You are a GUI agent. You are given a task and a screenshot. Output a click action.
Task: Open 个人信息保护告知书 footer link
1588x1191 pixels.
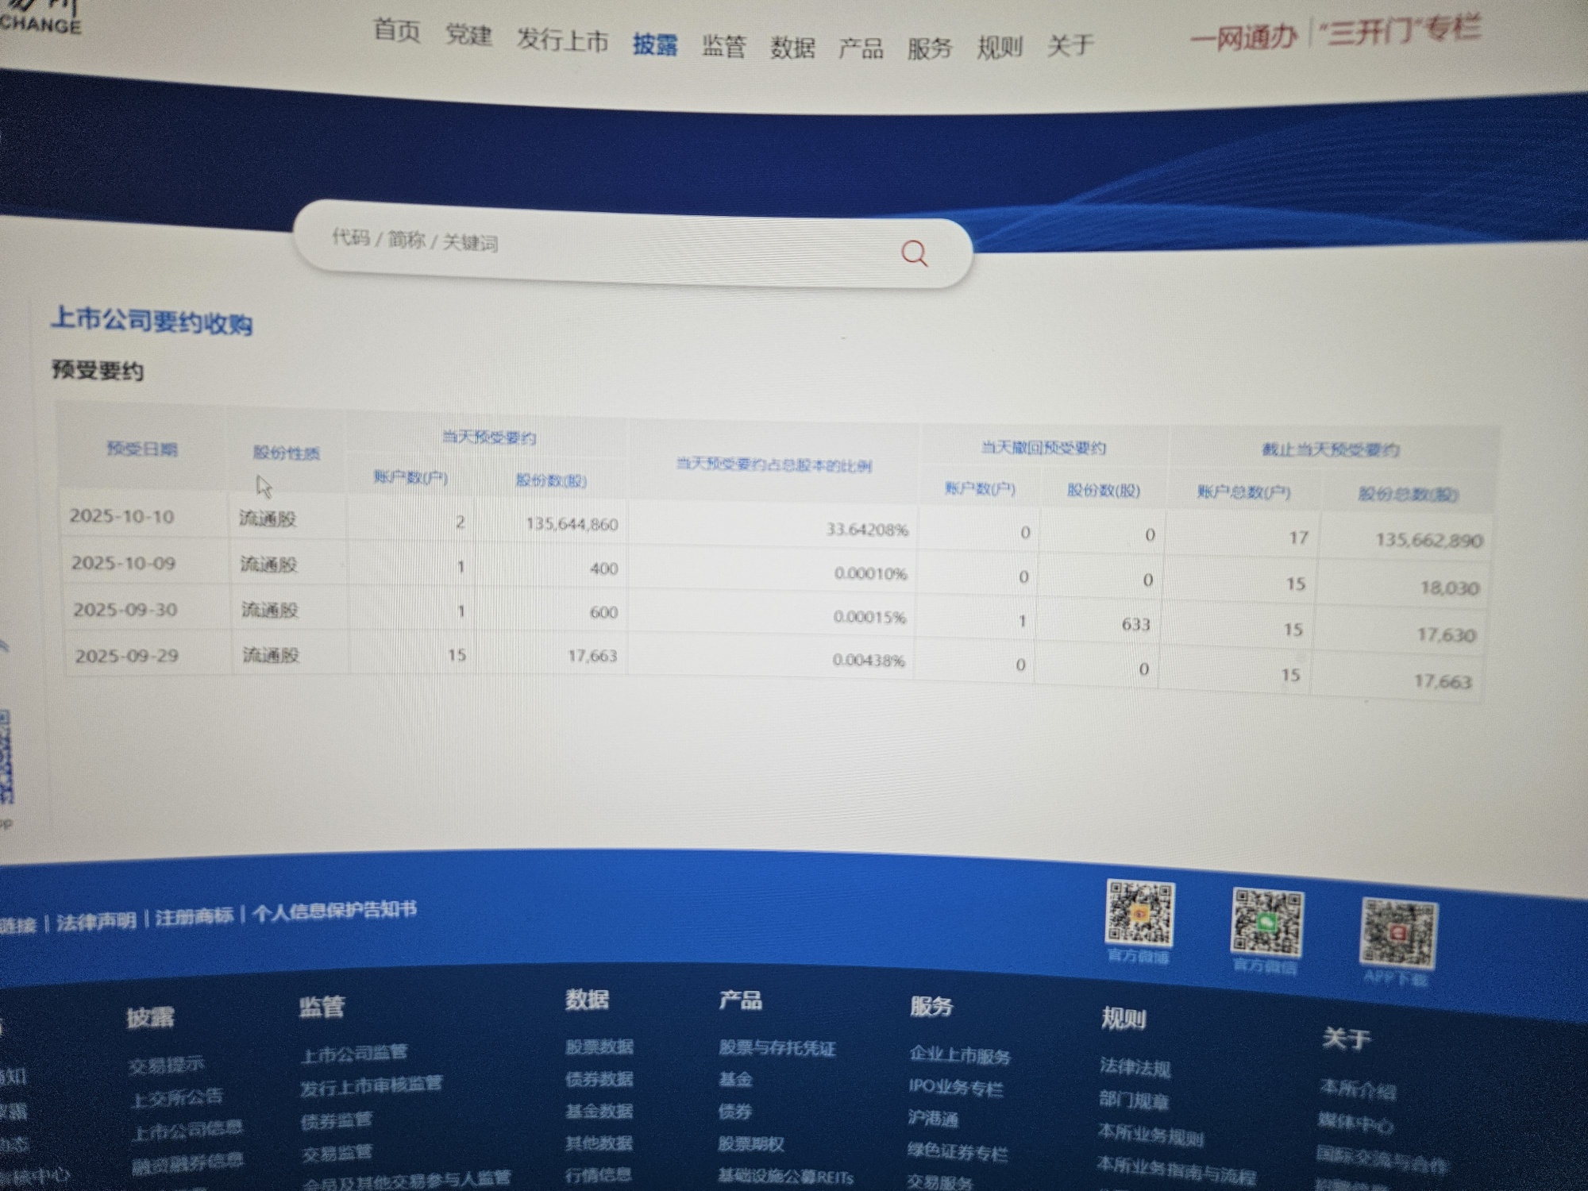click(334, 912)
